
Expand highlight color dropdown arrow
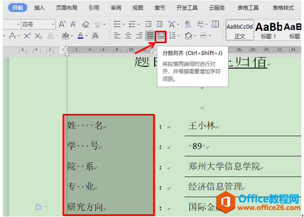tap(72, 36)
